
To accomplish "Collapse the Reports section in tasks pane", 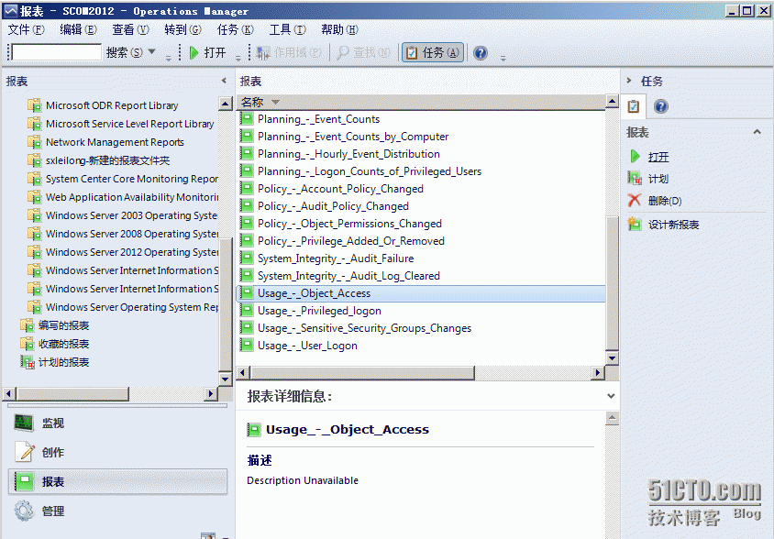I will click(757, 132).
